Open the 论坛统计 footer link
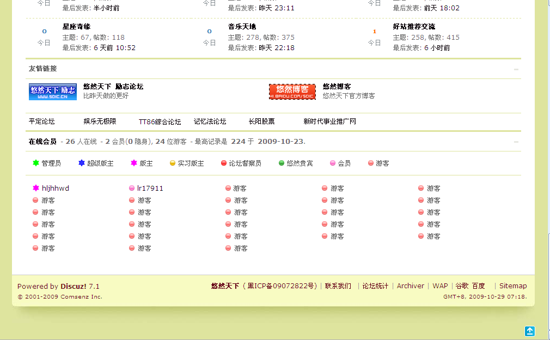The image size is (550, 340). click(376, 286)
